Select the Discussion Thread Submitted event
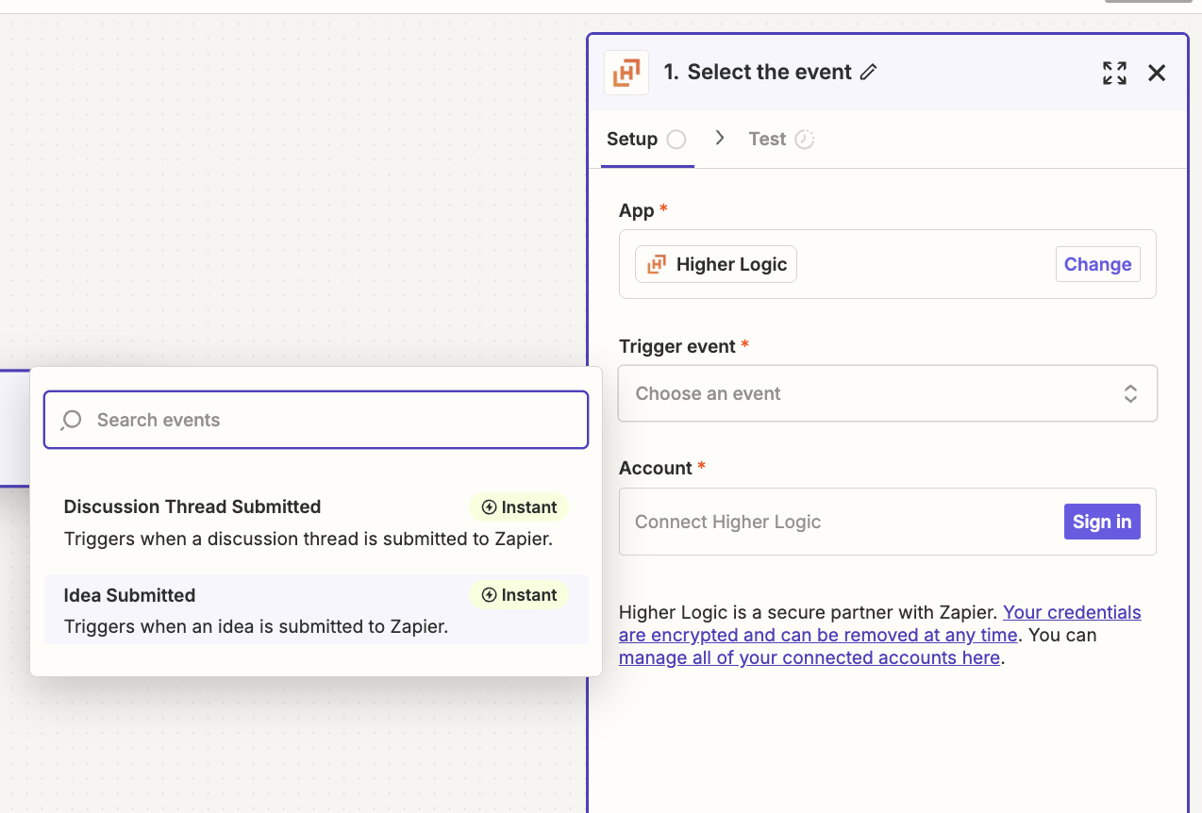The image size is (1202, 813). 316,523
